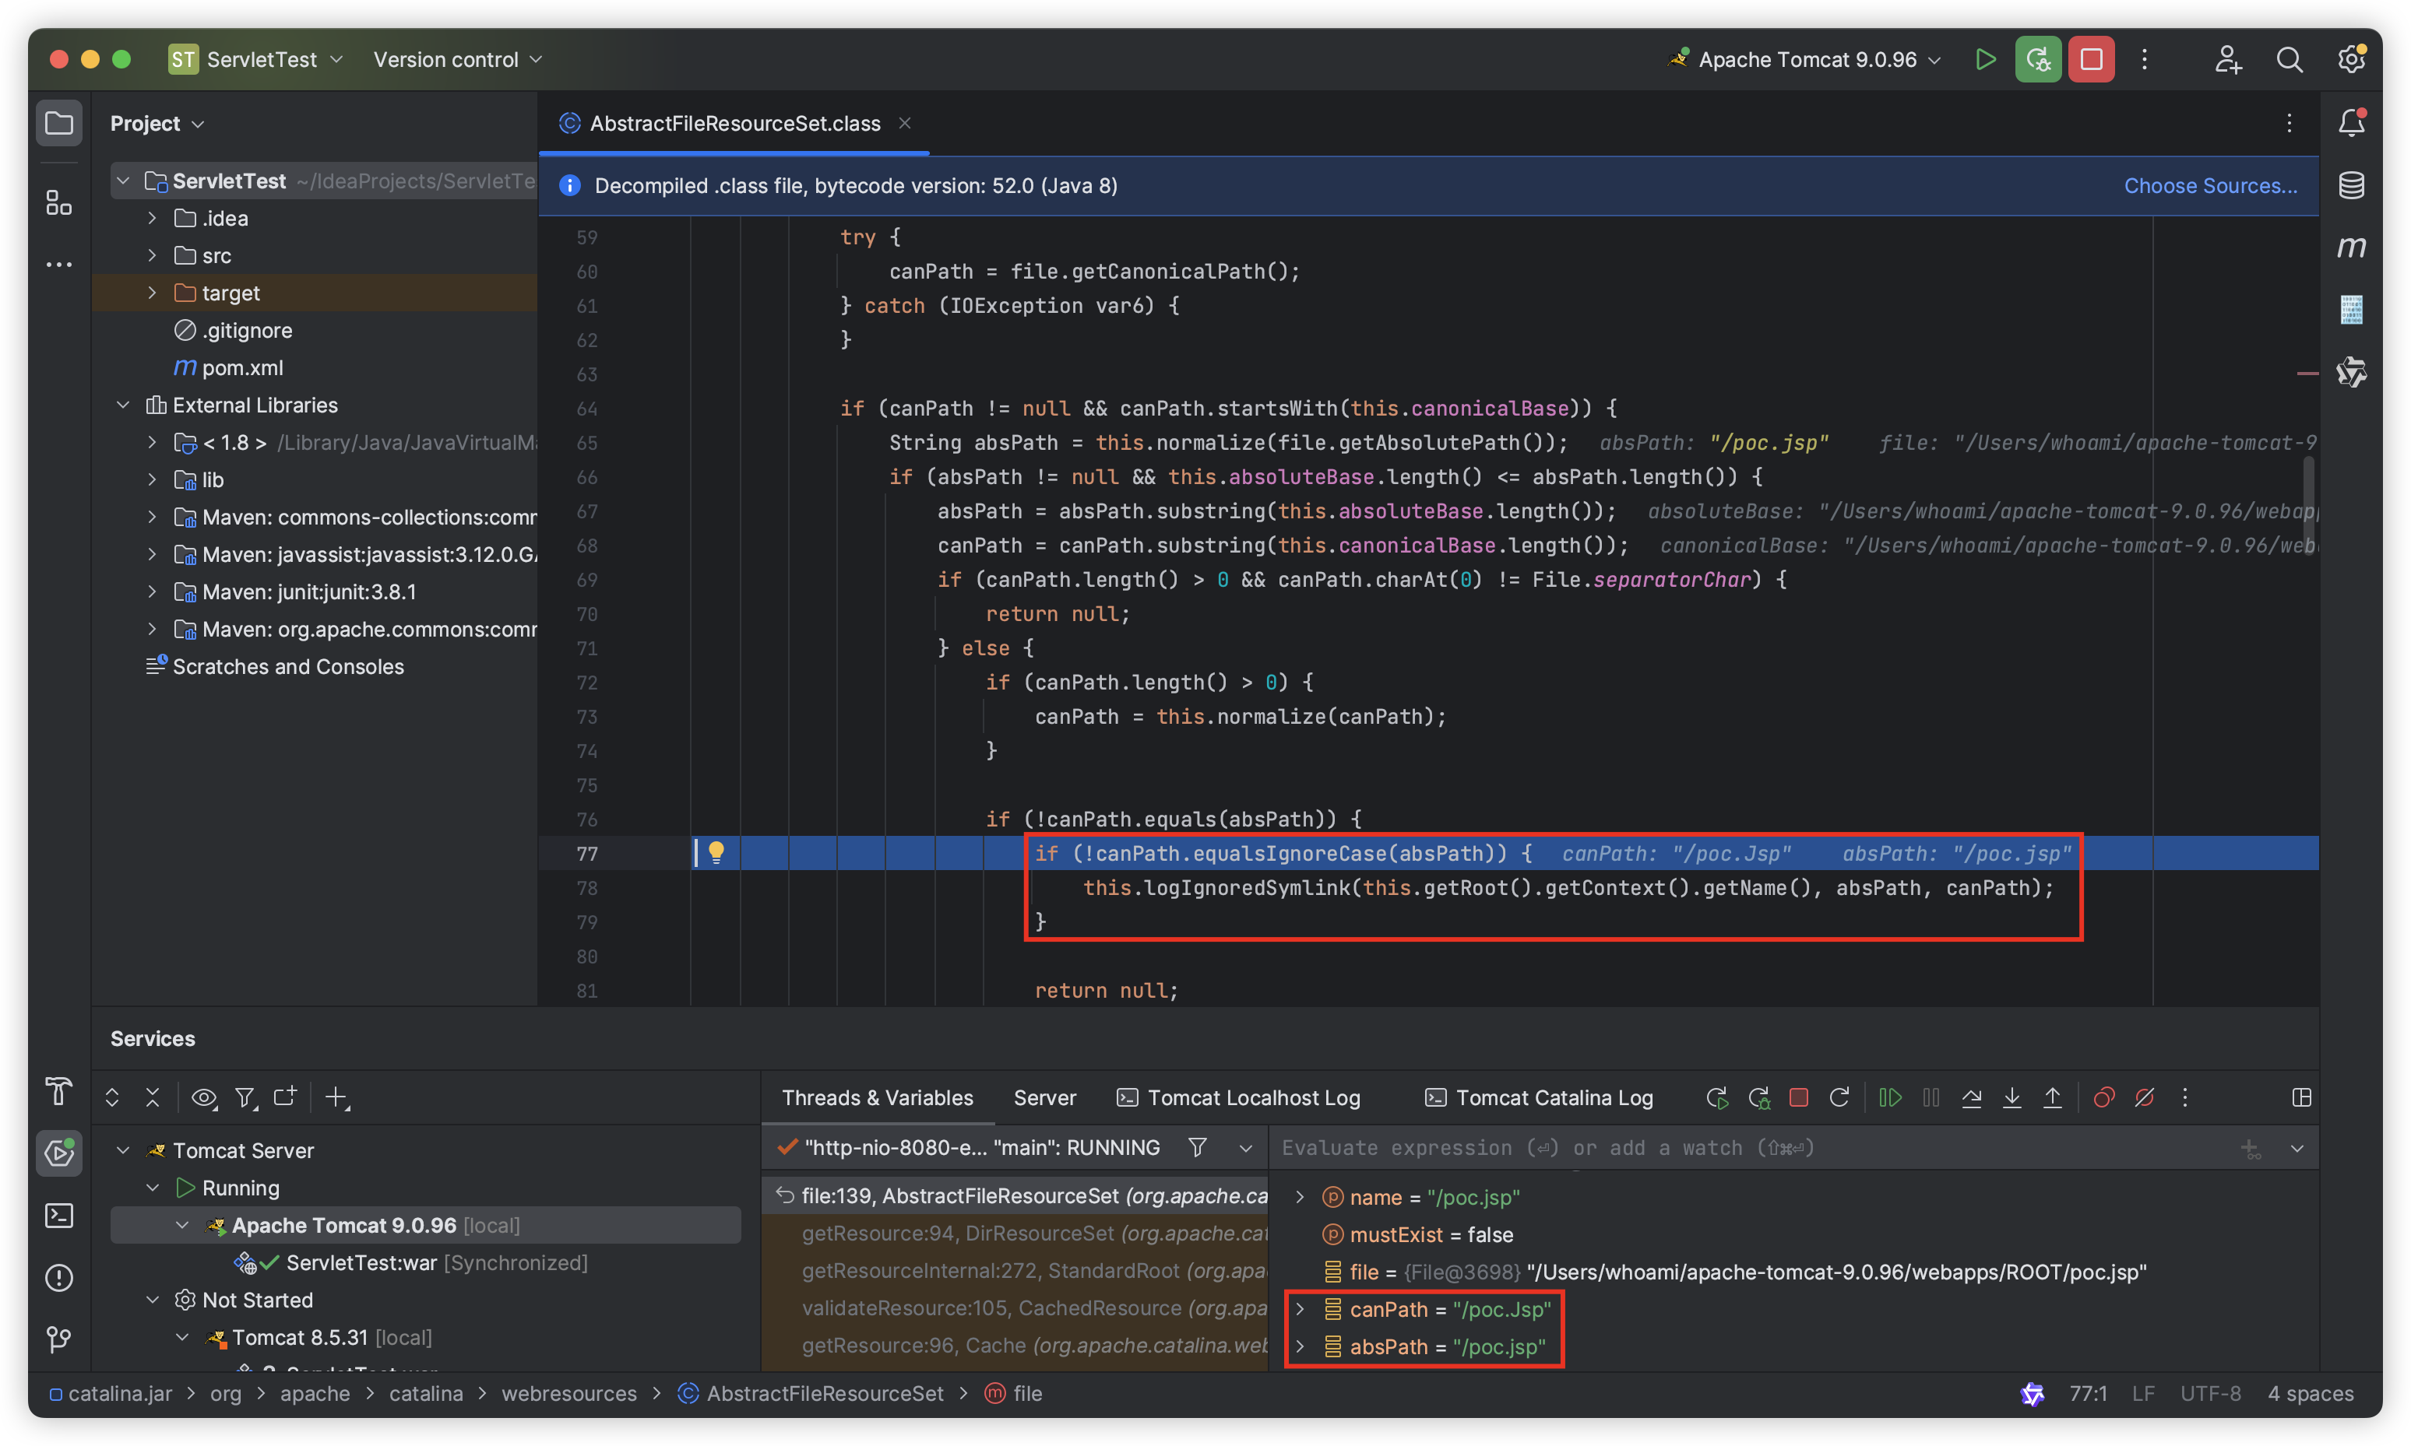Click the add service plus icon
Screen dimensions: 2411x1446
(x=336, y=1098)
